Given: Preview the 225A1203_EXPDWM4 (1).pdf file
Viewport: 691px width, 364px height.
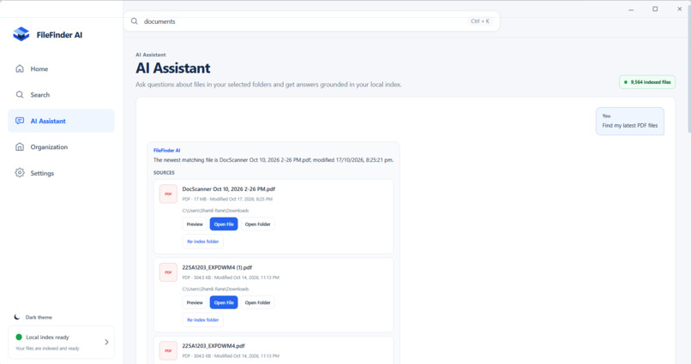Looking at the screenshot, I should point(195,302).
